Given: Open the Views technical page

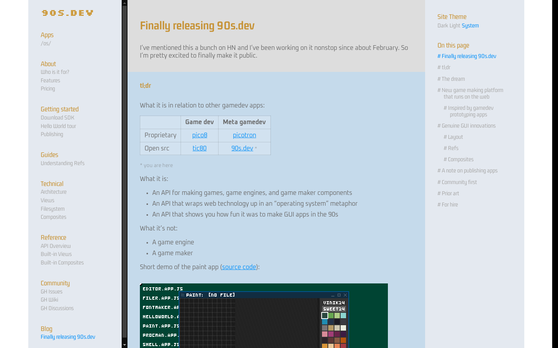Looking at the screenshot, I should [x=47, y=200].
